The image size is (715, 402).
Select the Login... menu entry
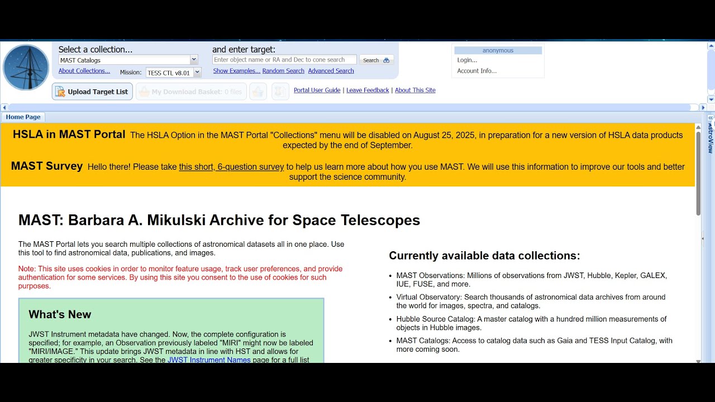(467, 60)
